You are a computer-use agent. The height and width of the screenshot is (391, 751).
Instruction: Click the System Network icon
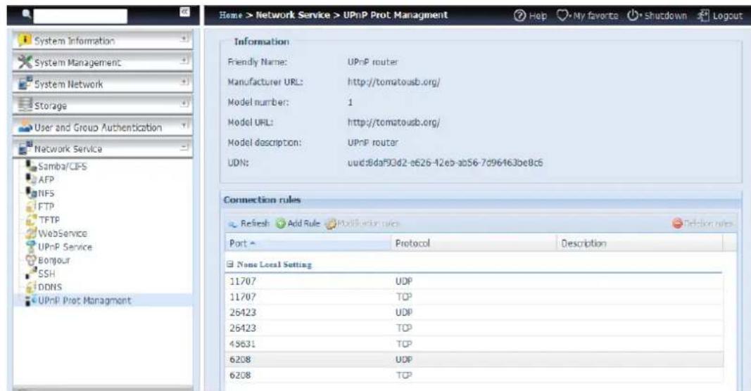click(25, 83)
